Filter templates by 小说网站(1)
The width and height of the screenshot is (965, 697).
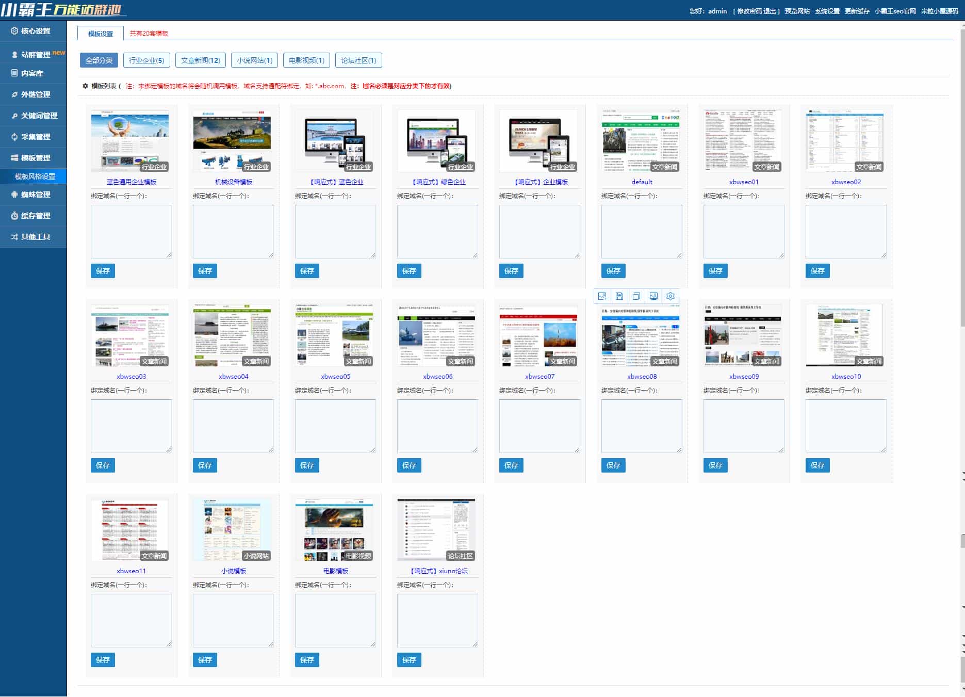click(x=255, y=60)
